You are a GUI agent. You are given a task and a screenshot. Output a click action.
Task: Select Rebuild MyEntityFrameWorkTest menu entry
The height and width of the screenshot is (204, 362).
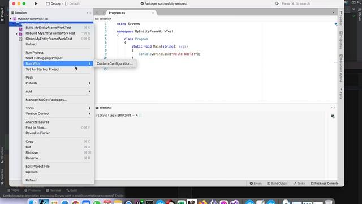(58, 33)
